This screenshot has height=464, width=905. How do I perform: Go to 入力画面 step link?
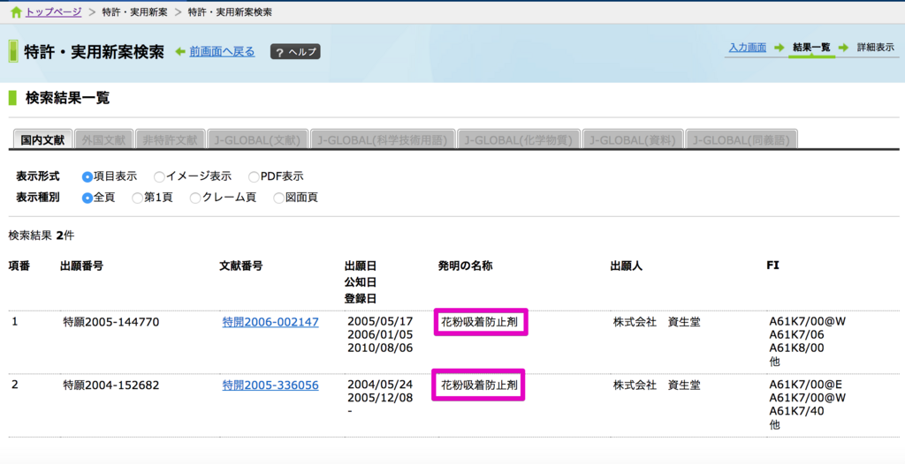pyautogui.click(x=747, y=48)
